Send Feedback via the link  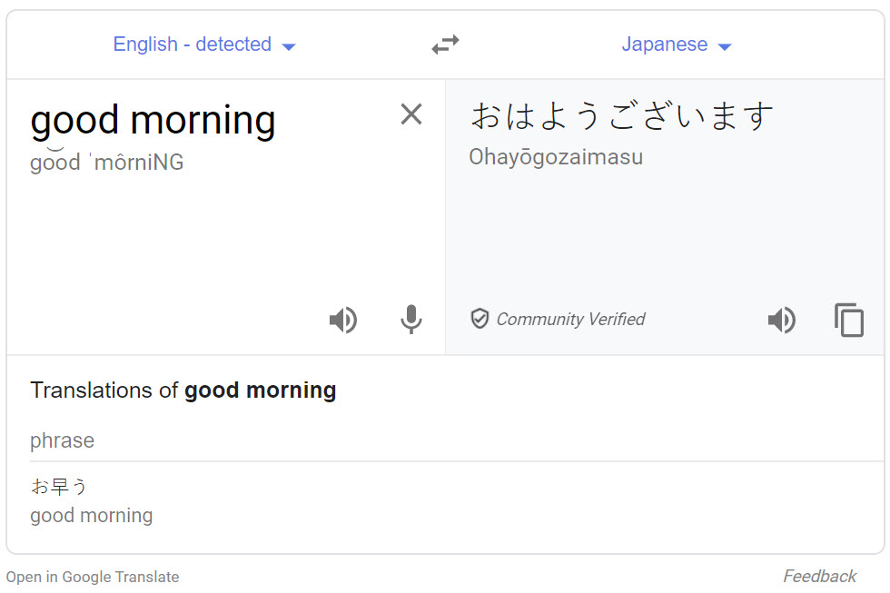[x=819, y=576]
